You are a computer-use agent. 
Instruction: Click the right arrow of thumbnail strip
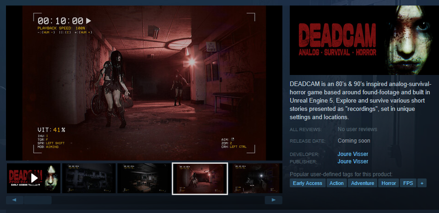click(274, 200)
